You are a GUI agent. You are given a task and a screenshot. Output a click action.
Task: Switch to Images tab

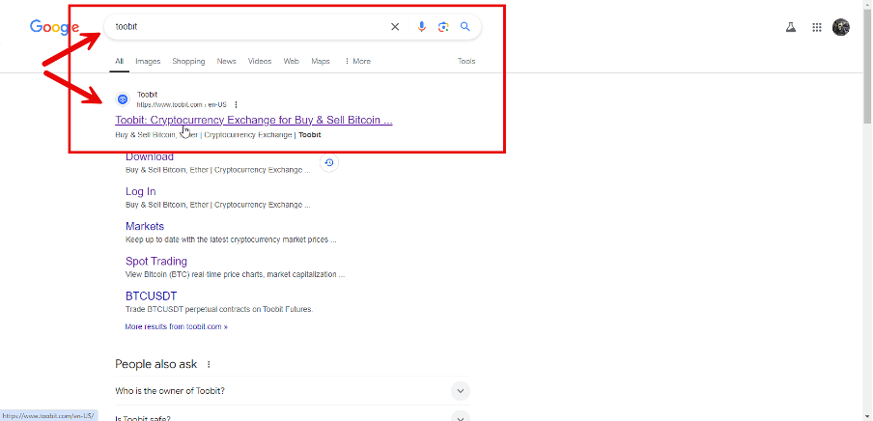pos(148,61)
